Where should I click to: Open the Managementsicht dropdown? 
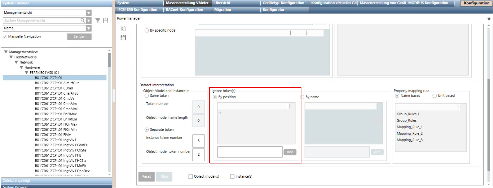click(89, 13)
